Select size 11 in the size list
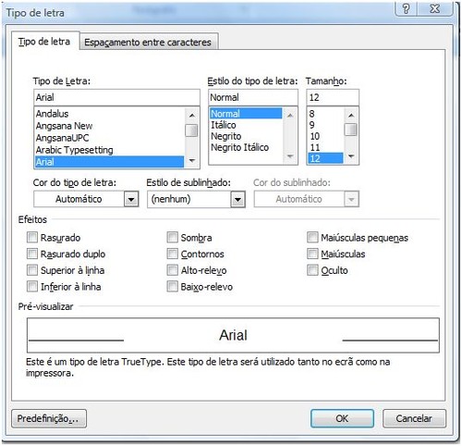The image size is (462, 446). pos(325,147)
